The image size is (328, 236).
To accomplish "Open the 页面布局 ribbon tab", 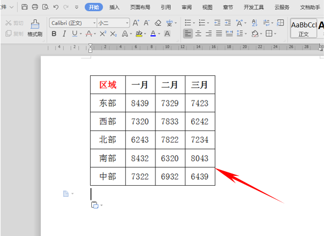I will pyautogui.click(x=140, y=8).
